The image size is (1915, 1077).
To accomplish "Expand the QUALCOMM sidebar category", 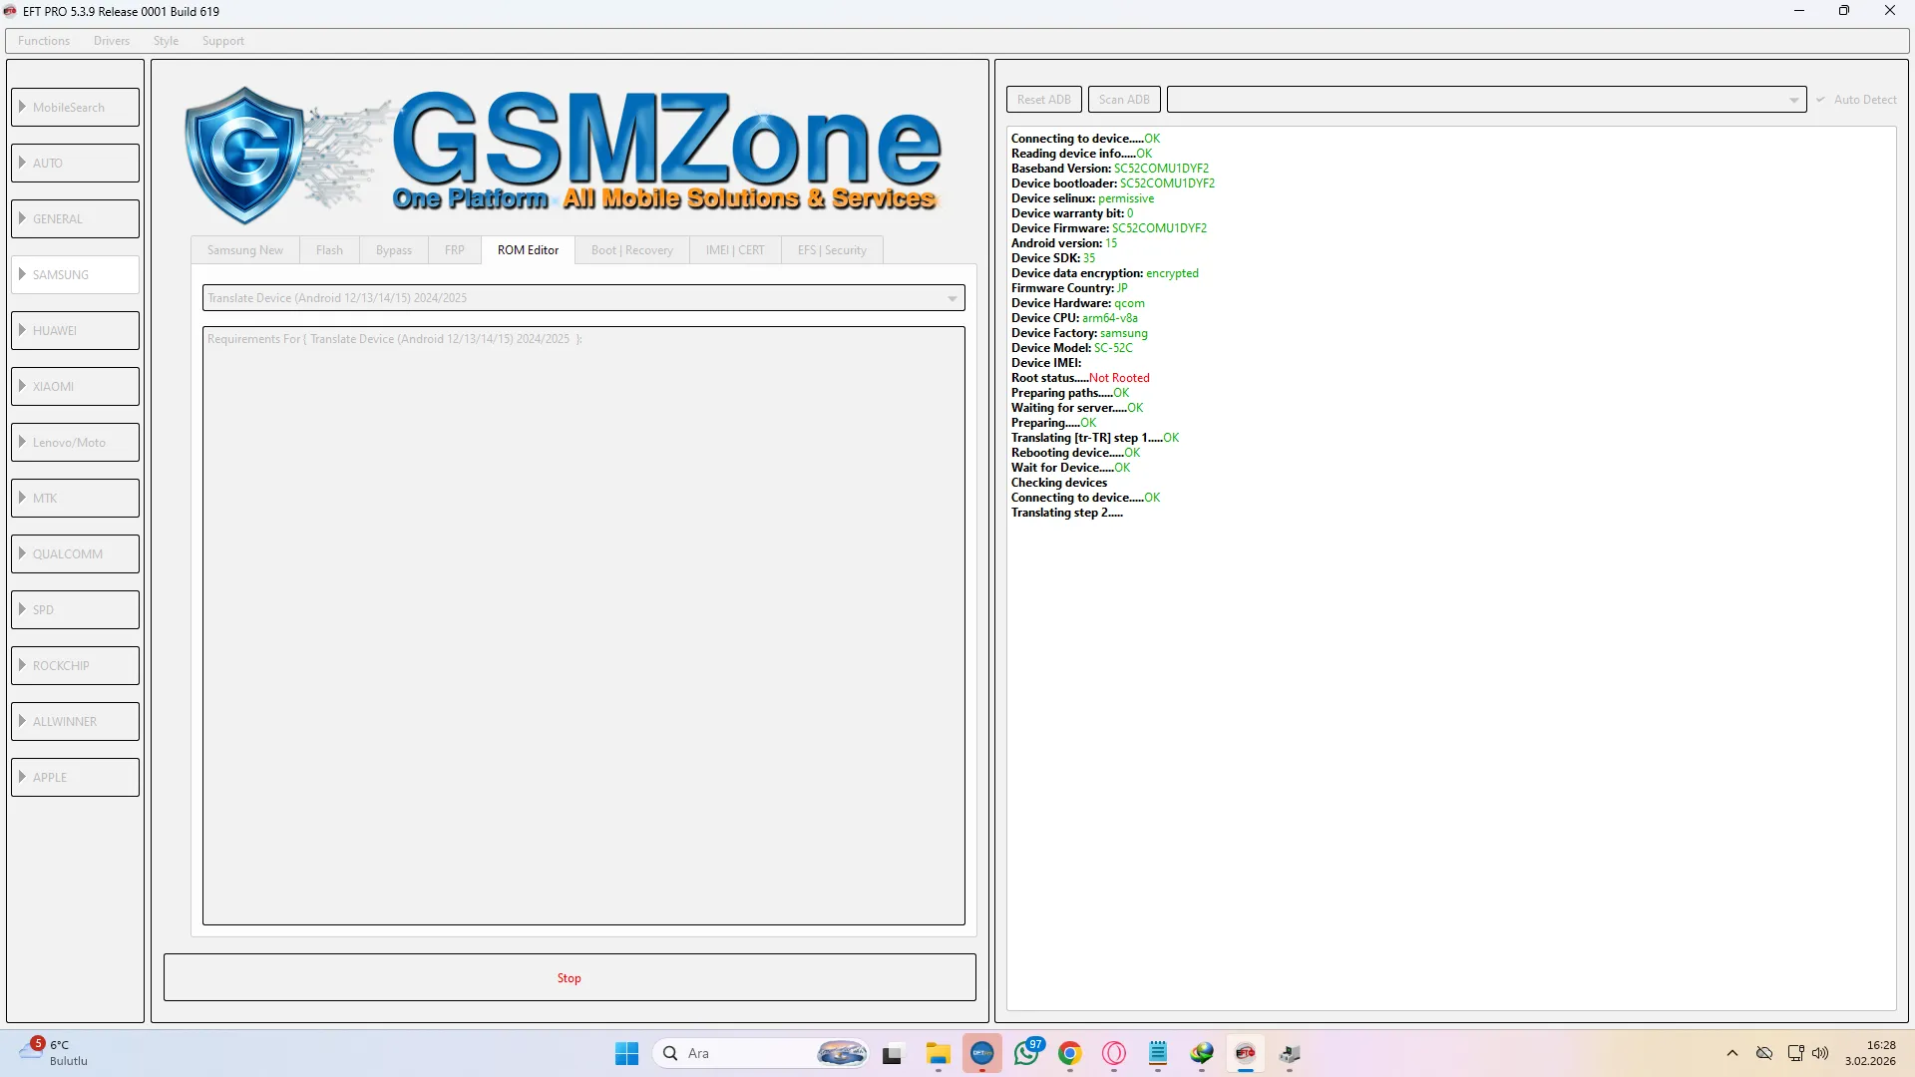I will [76, 553].
